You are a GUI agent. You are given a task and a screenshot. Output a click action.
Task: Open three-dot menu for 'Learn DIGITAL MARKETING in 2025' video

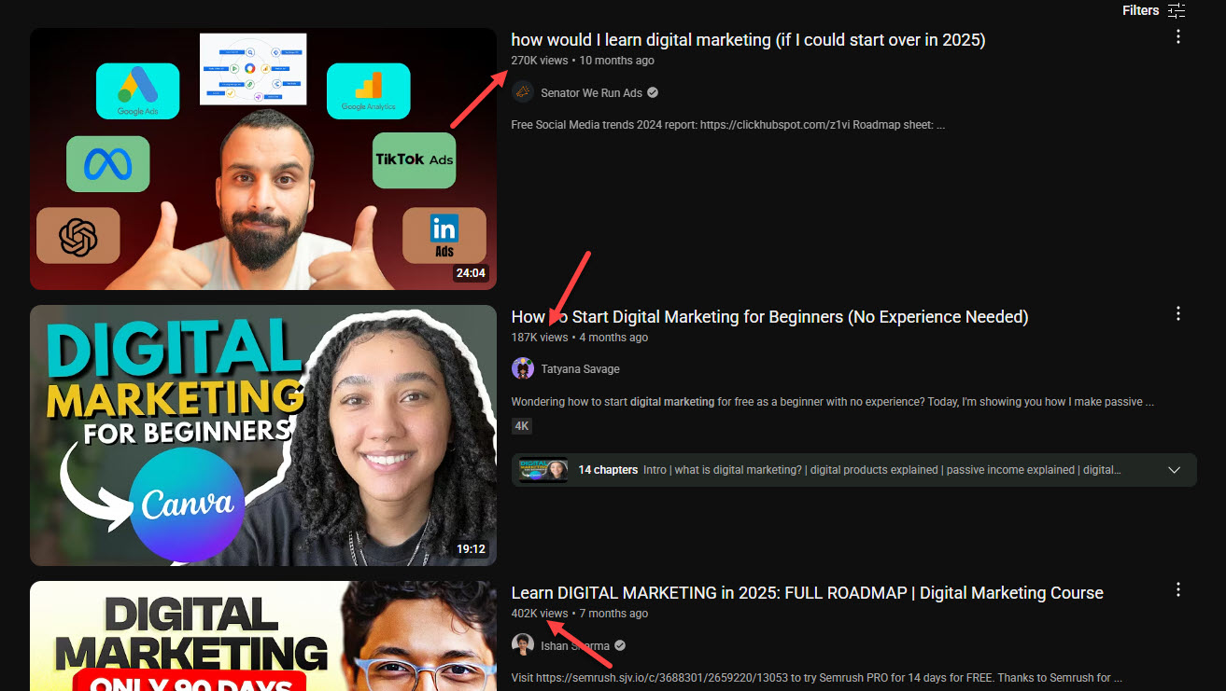click(1178, 589)
